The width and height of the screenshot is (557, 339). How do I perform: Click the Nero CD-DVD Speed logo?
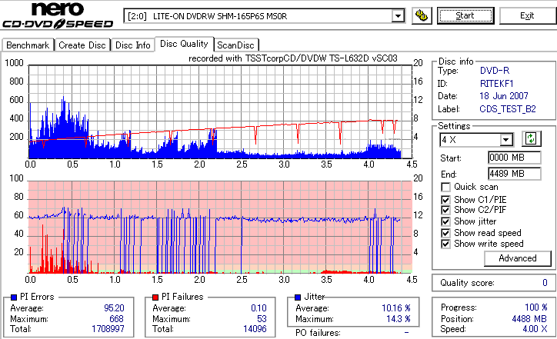(x=58, y=15)
